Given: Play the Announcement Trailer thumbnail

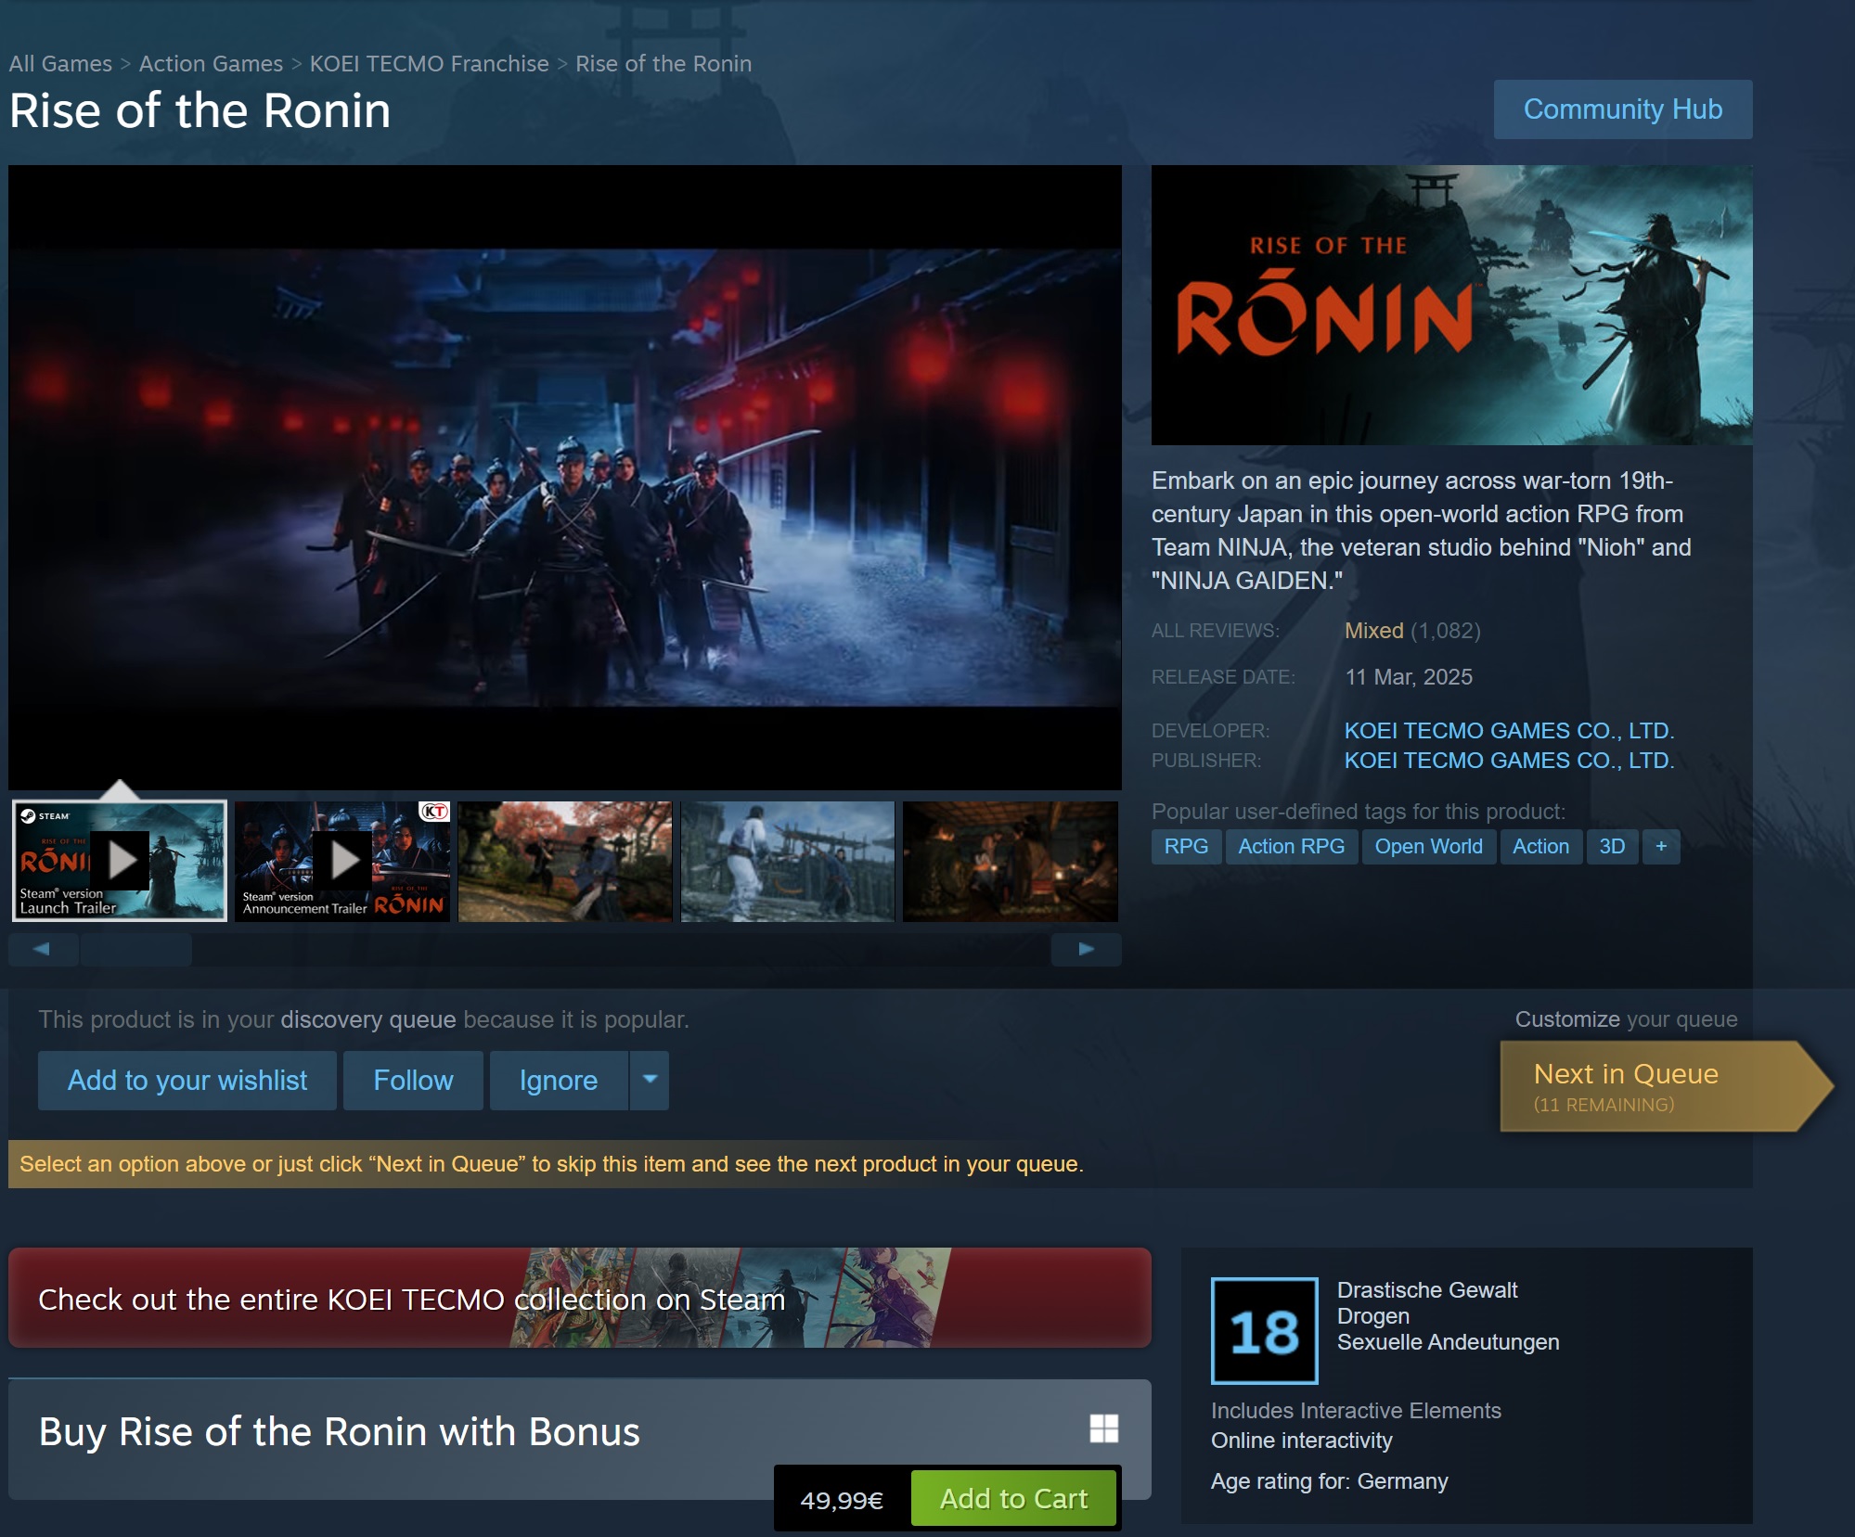Looking at the screenshot, I should [341, 861].
